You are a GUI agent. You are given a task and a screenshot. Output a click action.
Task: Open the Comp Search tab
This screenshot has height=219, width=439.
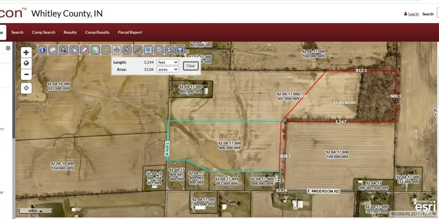click(43, 33)
